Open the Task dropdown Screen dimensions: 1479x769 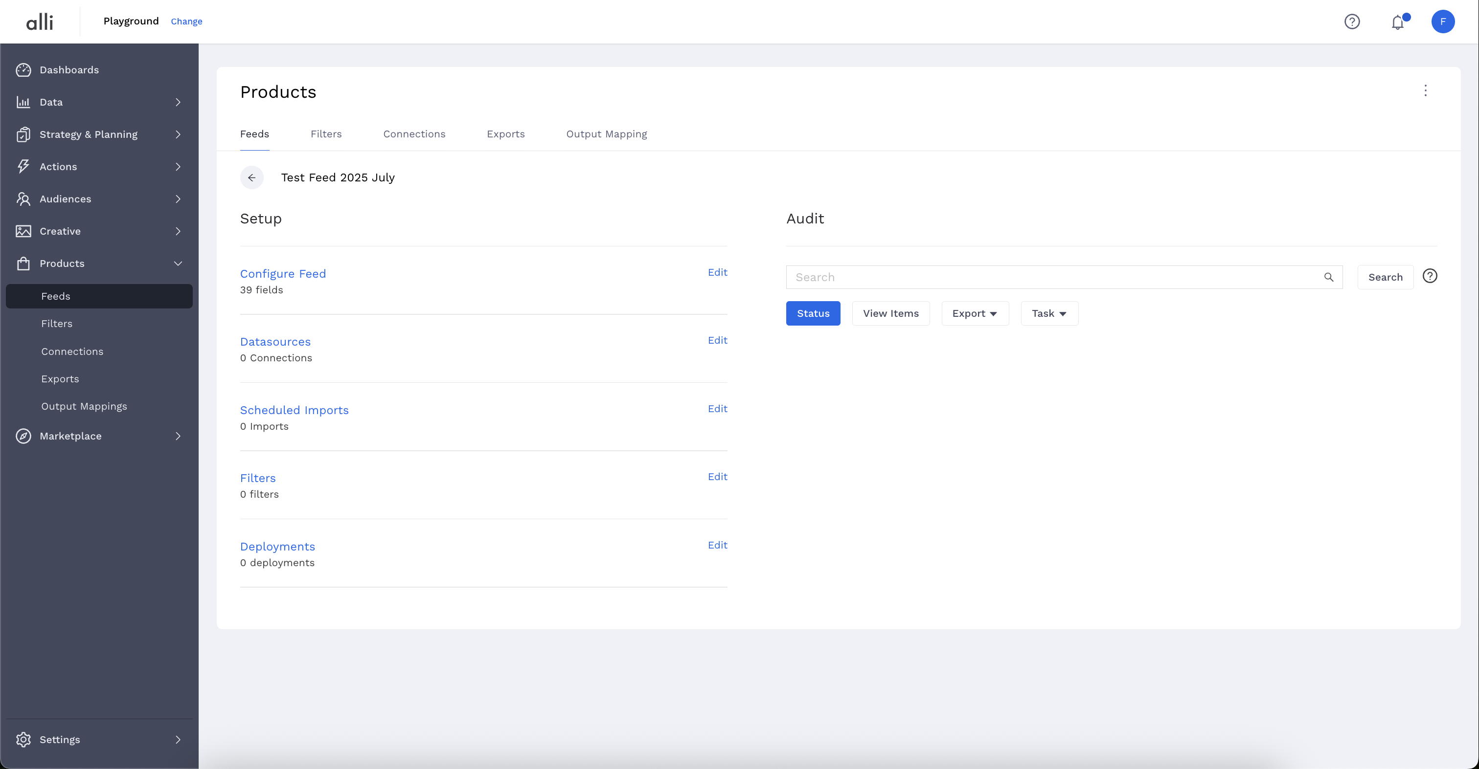[1048, 313]
